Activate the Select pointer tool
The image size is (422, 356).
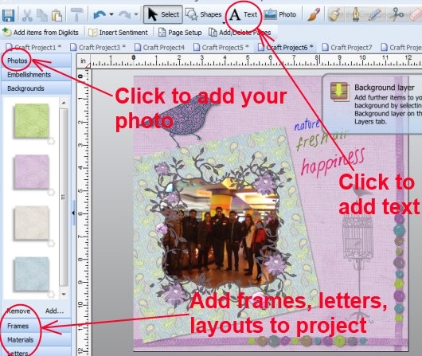click(163, 14)
